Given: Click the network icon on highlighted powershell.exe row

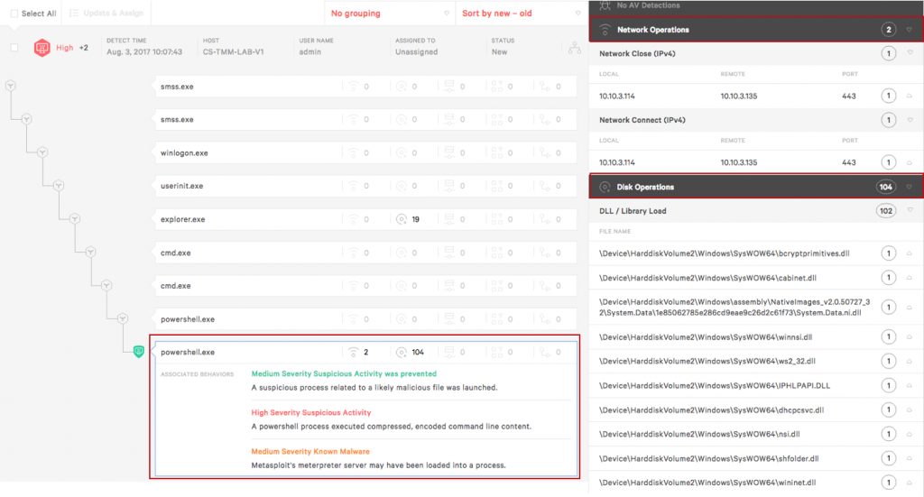Looking at the screenshot, I should tap(353, 352).
